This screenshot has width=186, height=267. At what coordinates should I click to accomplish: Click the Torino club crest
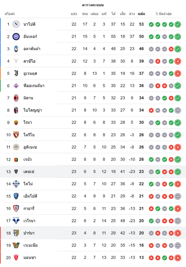point(16,135)
